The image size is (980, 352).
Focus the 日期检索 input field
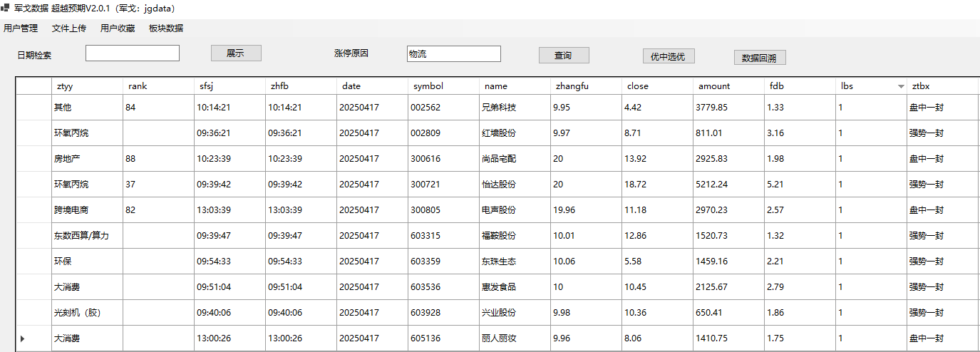point(133,53)
